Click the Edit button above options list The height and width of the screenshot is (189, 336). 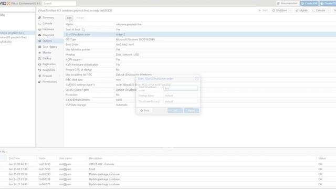(69, 18)
